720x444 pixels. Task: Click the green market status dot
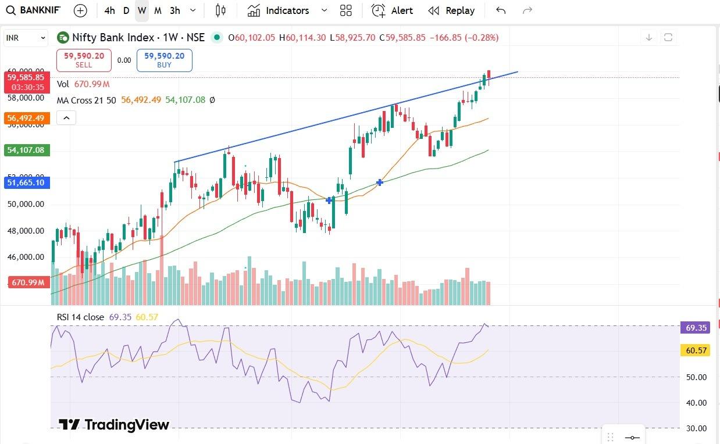tap(217, 38)
